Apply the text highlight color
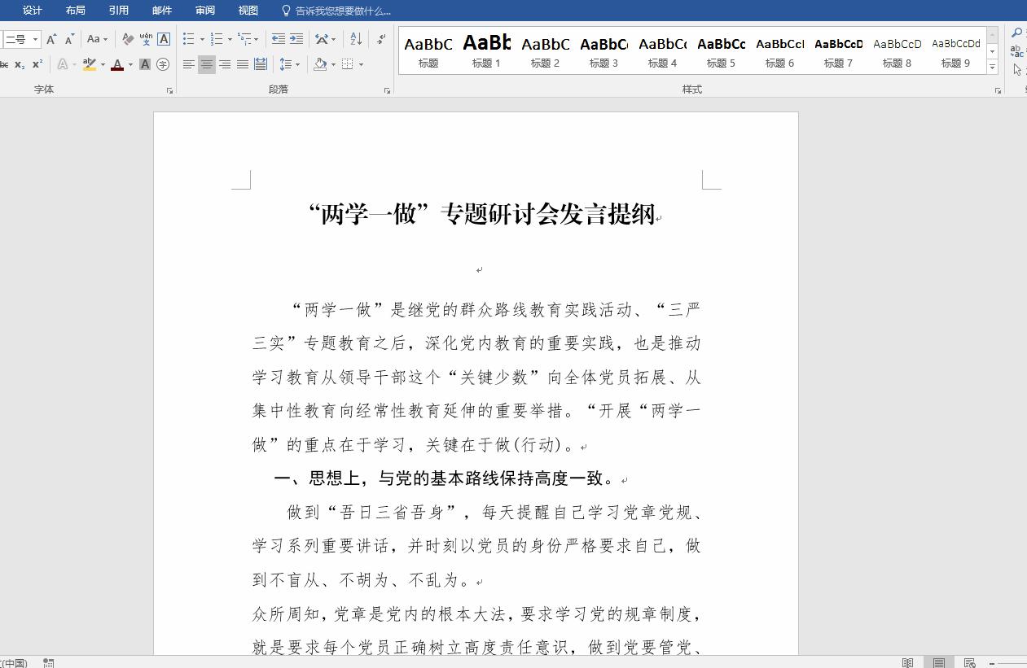 90,64
